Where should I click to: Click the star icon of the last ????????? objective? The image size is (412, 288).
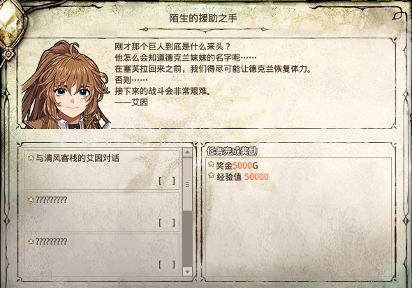[31, 241]
